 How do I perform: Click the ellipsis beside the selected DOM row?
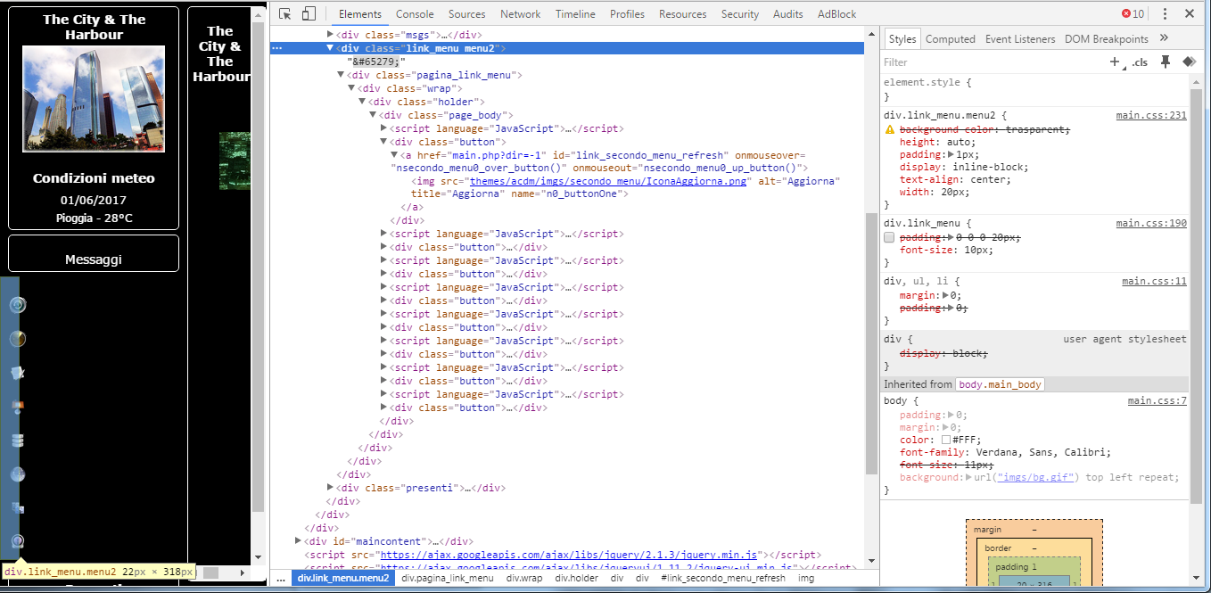click(x=276, y=49)
